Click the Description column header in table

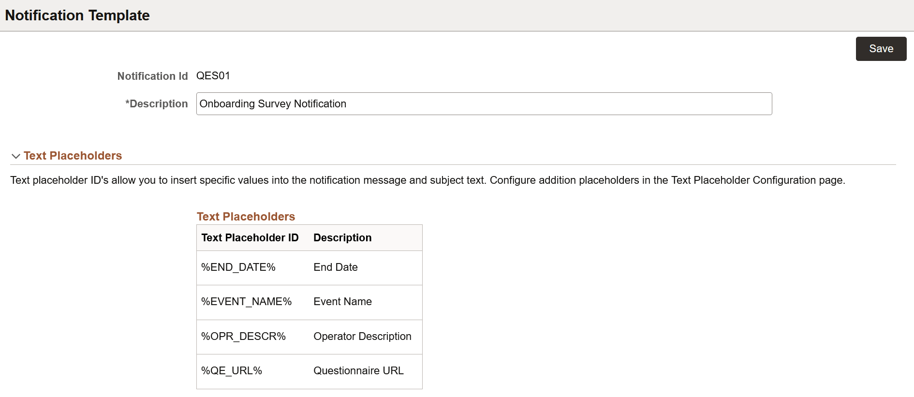342,238
